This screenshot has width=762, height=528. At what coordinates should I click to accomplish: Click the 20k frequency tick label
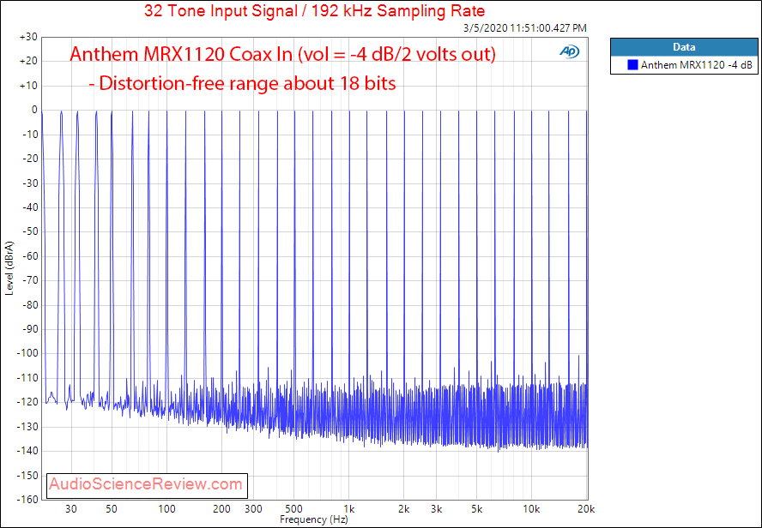[x=586, y=509]
